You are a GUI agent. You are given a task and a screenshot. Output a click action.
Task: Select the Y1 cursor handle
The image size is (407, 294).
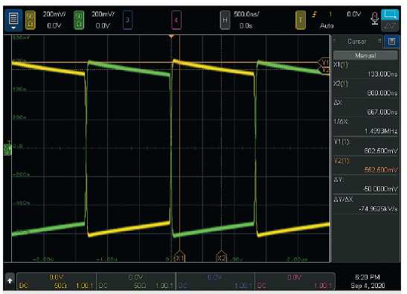pyautogui.click(x=324, y=63)
